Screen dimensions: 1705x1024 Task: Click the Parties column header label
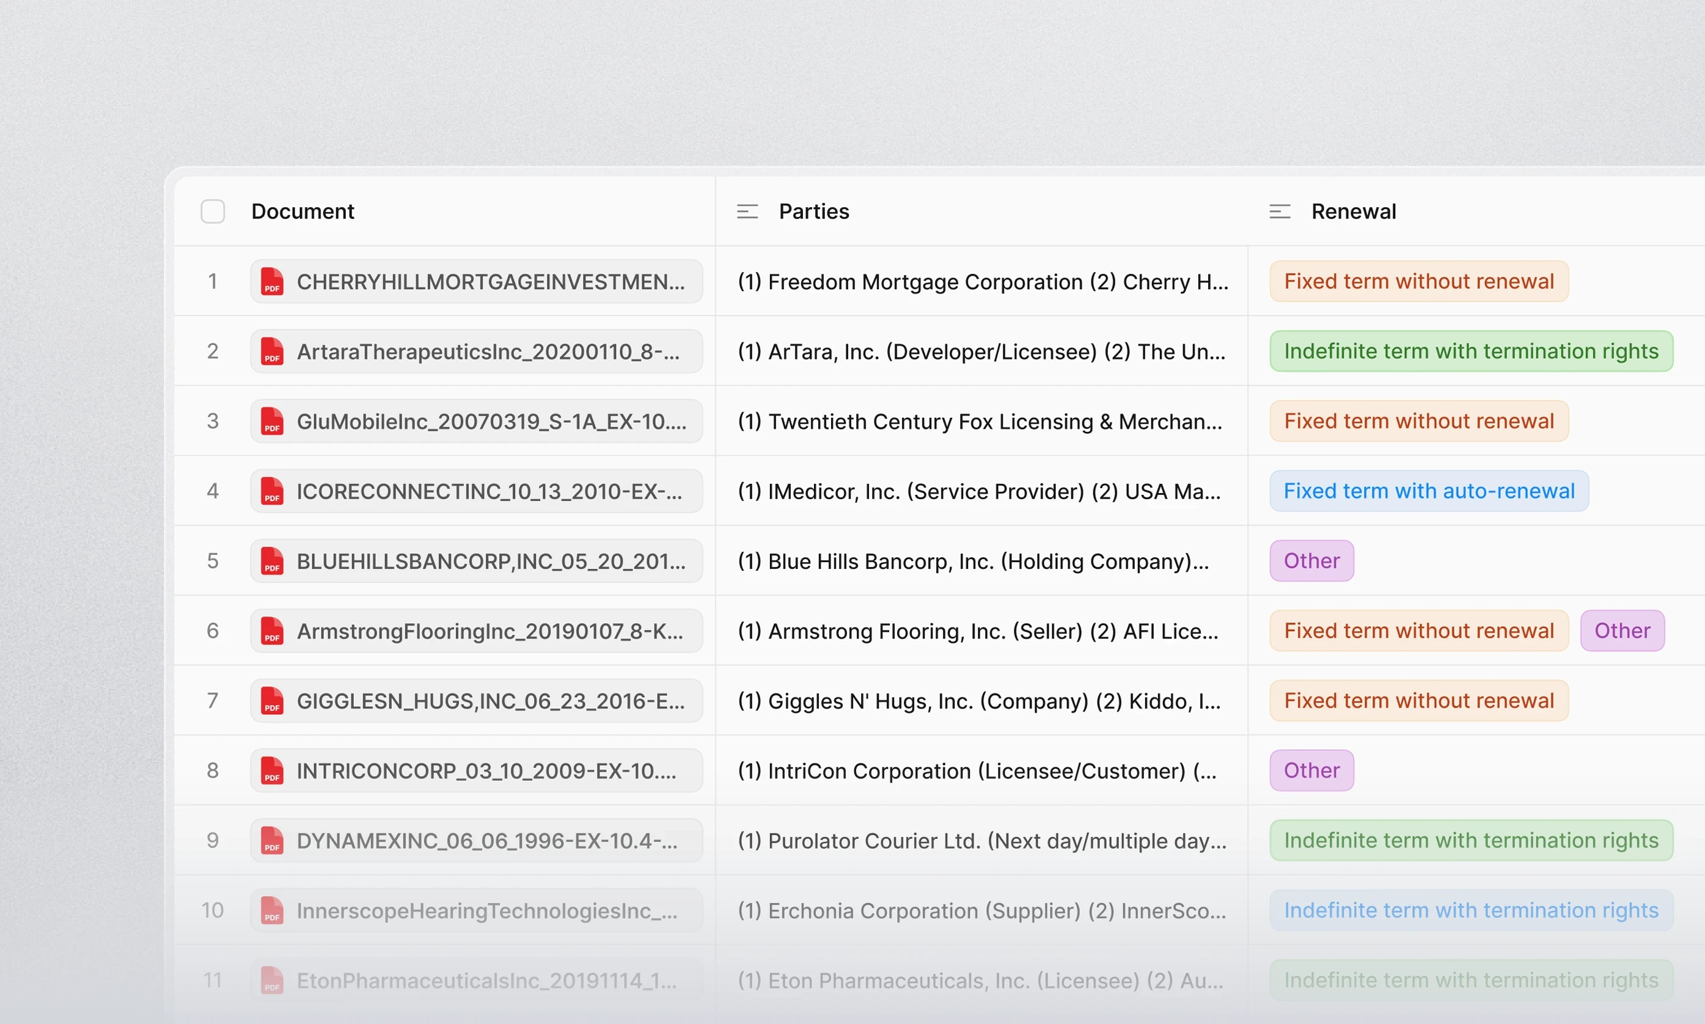click(x=813, y=211)
